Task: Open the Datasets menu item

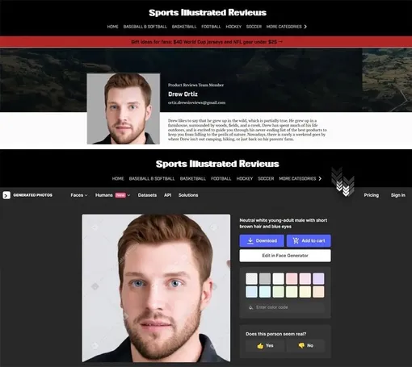Action: (147, 195)
